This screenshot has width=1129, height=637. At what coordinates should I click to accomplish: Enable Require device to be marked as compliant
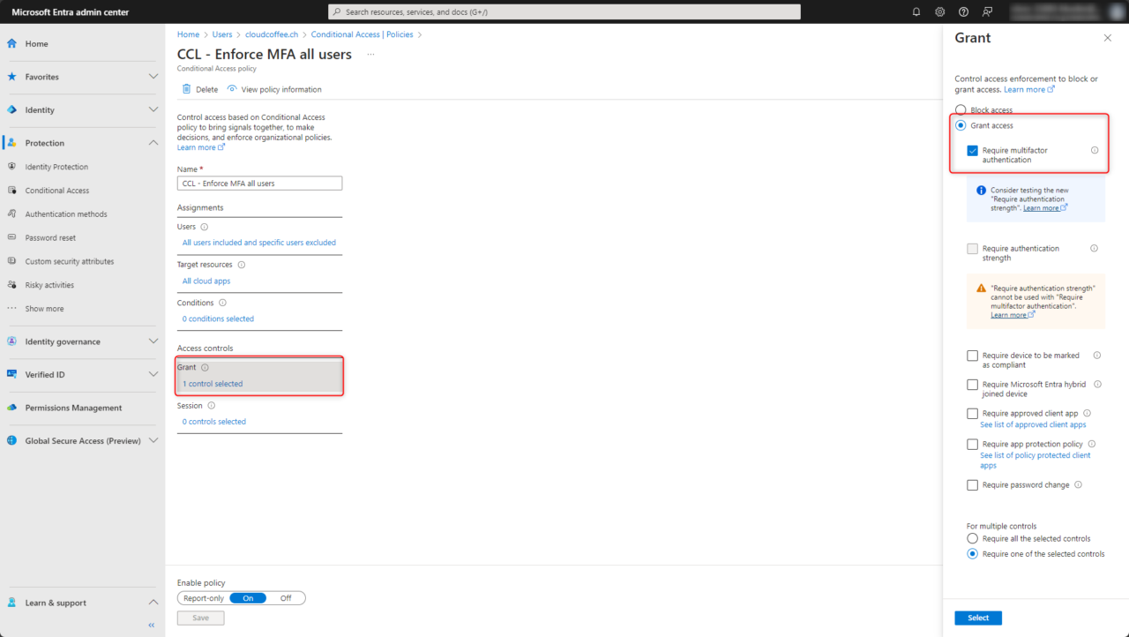coord(972,355)
